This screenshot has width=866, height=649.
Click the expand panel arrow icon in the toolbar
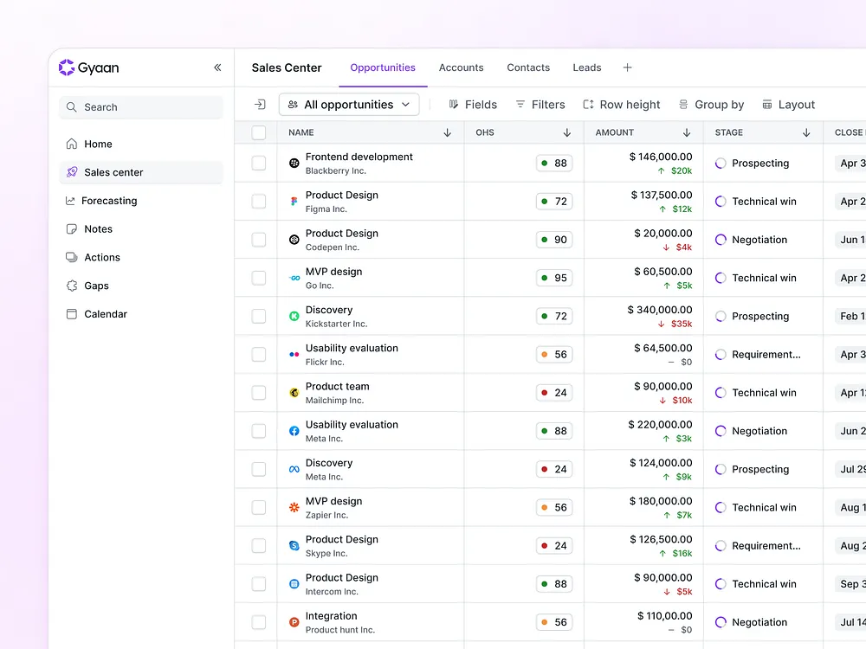click(260, 105)
